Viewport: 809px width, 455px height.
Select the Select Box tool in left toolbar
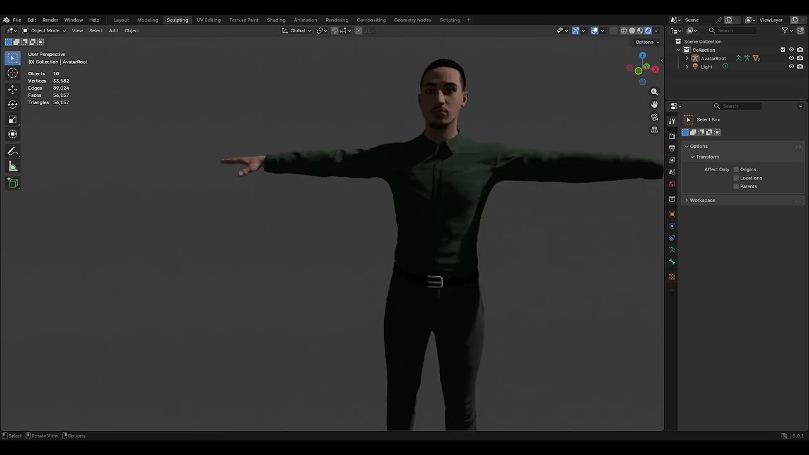pos(13,58)
